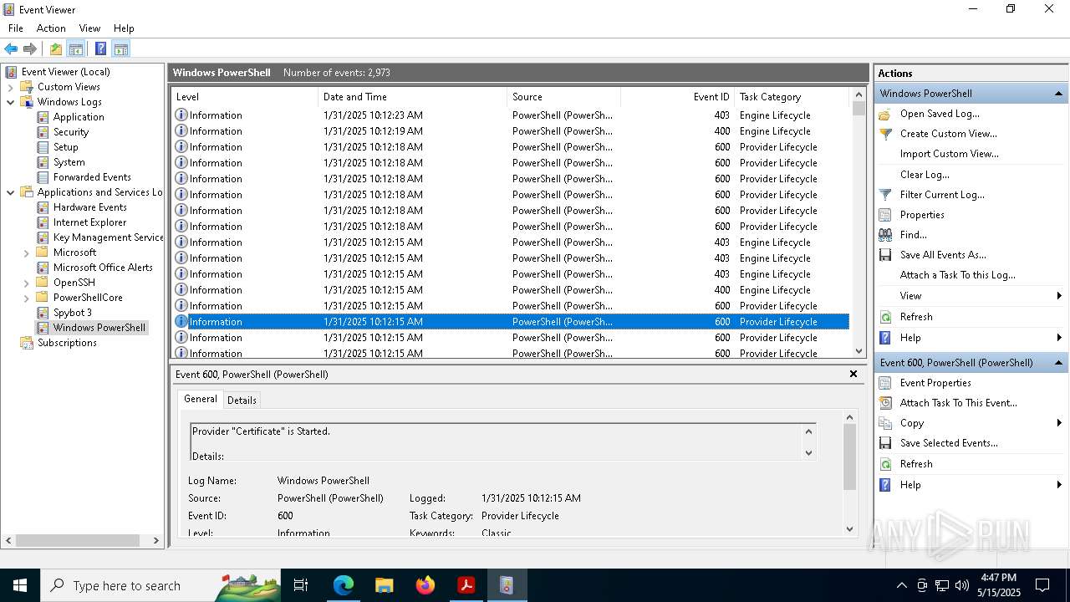This screenshot has width=1070, height=602.
Task: Open Hardware Events log
Action: coord(89,207)
